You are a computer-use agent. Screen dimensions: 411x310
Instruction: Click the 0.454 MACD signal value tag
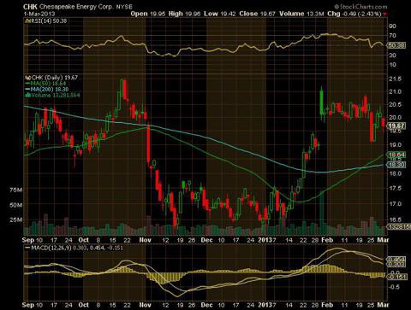pyautogui.click(x=396, y=260)
